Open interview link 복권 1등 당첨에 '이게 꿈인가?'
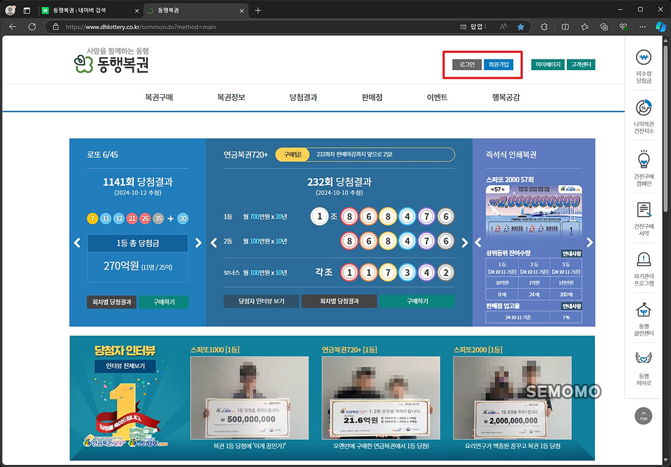 click(x=250, y=445)
